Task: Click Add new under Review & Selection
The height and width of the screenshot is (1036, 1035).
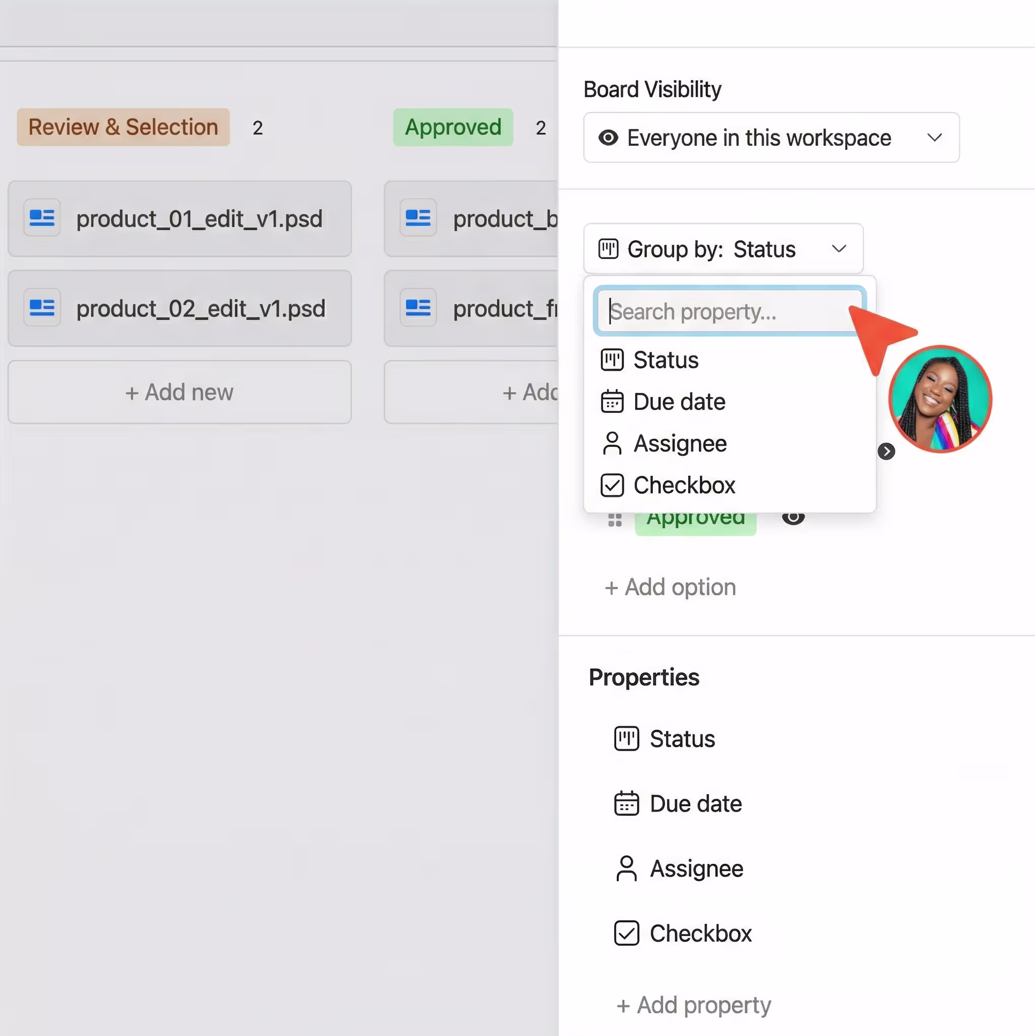Action: 180,392
